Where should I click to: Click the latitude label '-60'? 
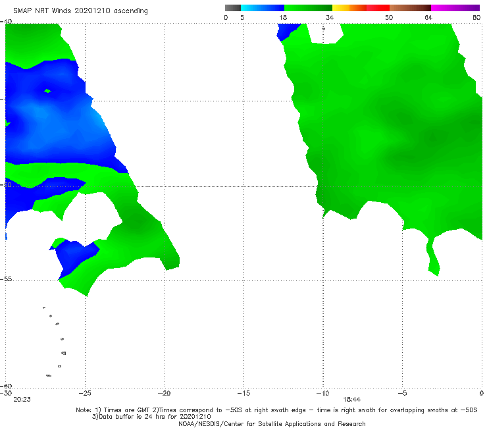point(6,386)
